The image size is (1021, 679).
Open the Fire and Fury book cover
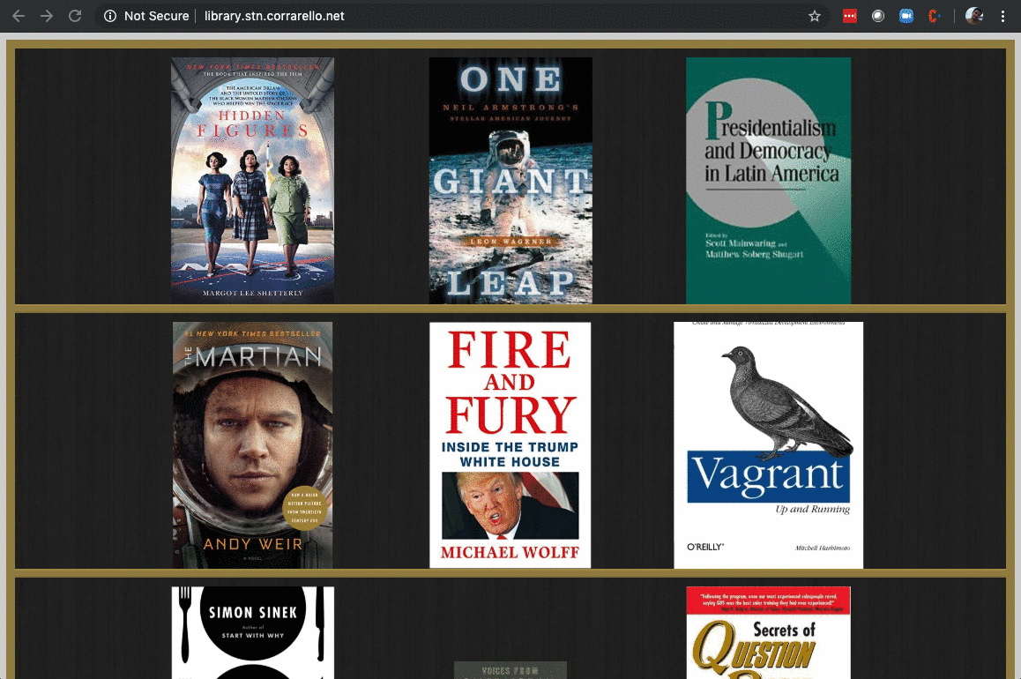point(510,444)
